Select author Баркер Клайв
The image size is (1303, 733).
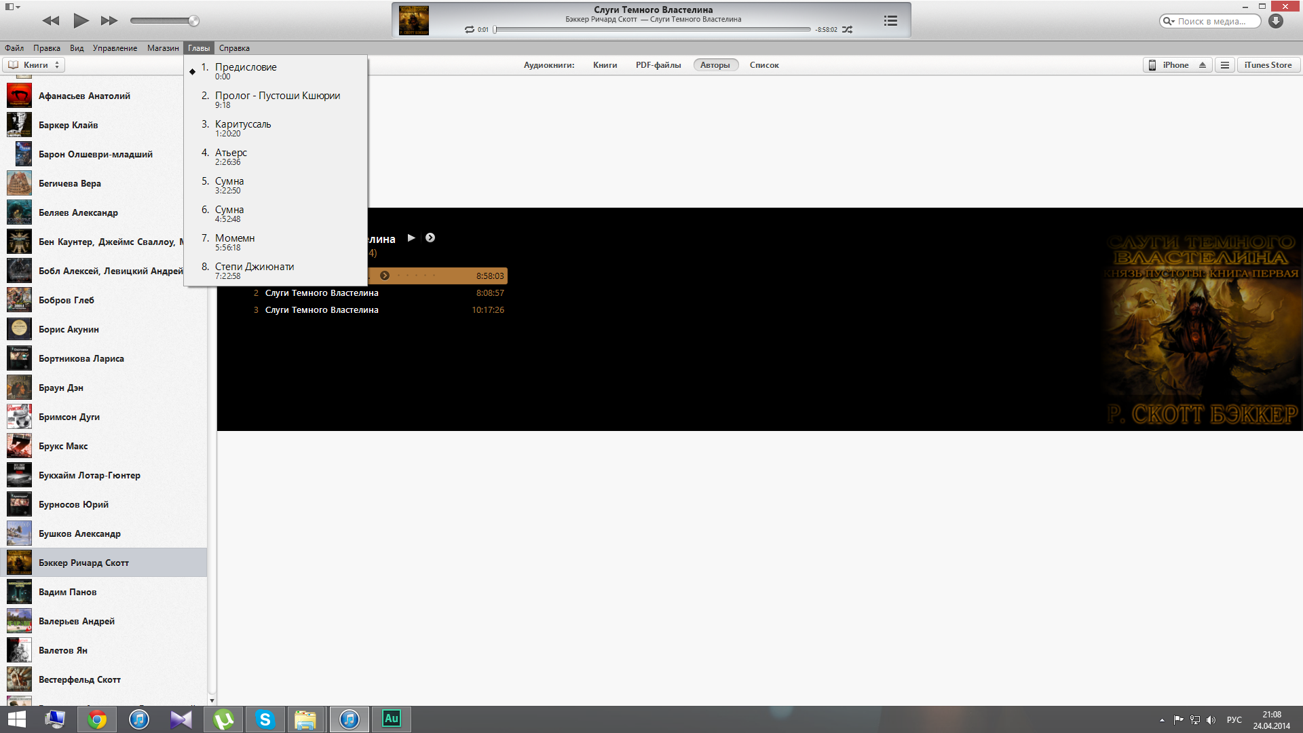(103, 125)
